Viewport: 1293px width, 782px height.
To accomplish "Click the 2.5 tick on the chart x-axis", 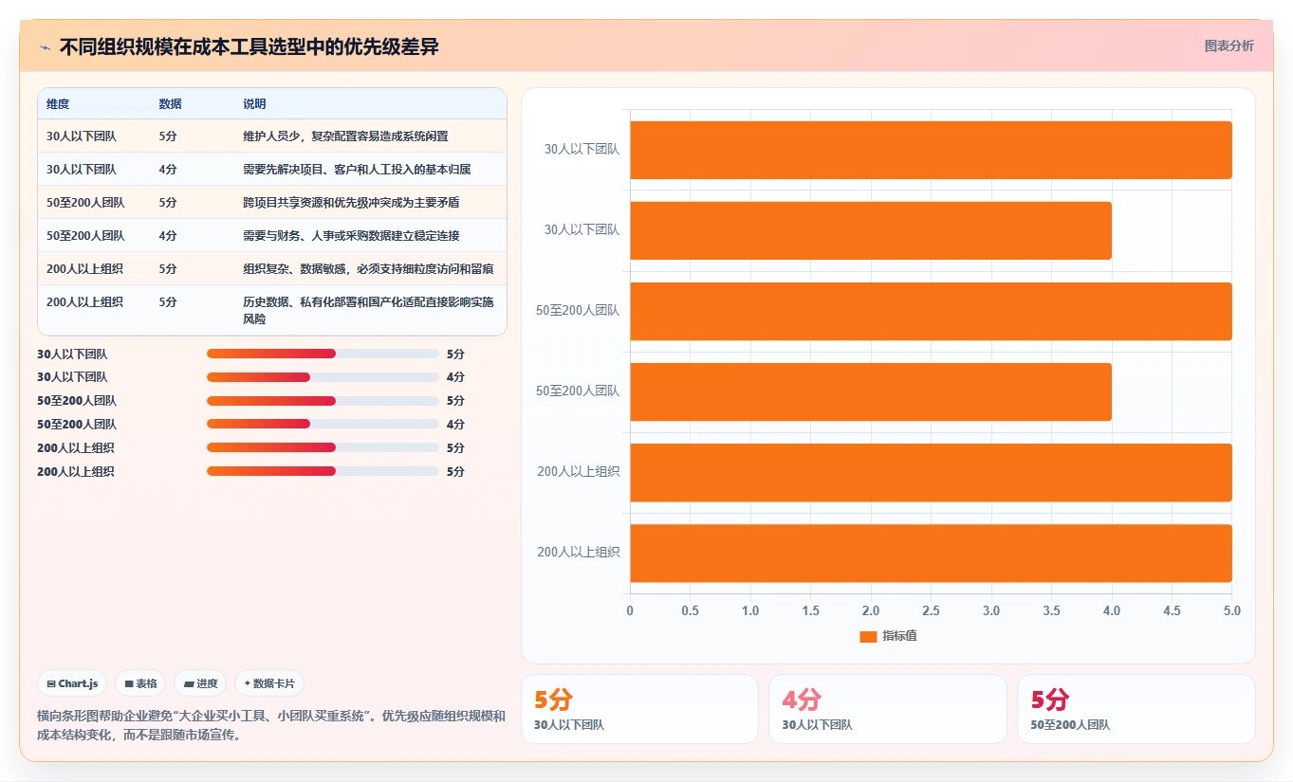I will tap(931, 610).
